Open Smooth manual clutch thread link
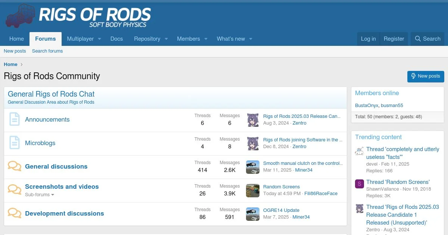The image size is (448, 235). (x=303, y=163)
